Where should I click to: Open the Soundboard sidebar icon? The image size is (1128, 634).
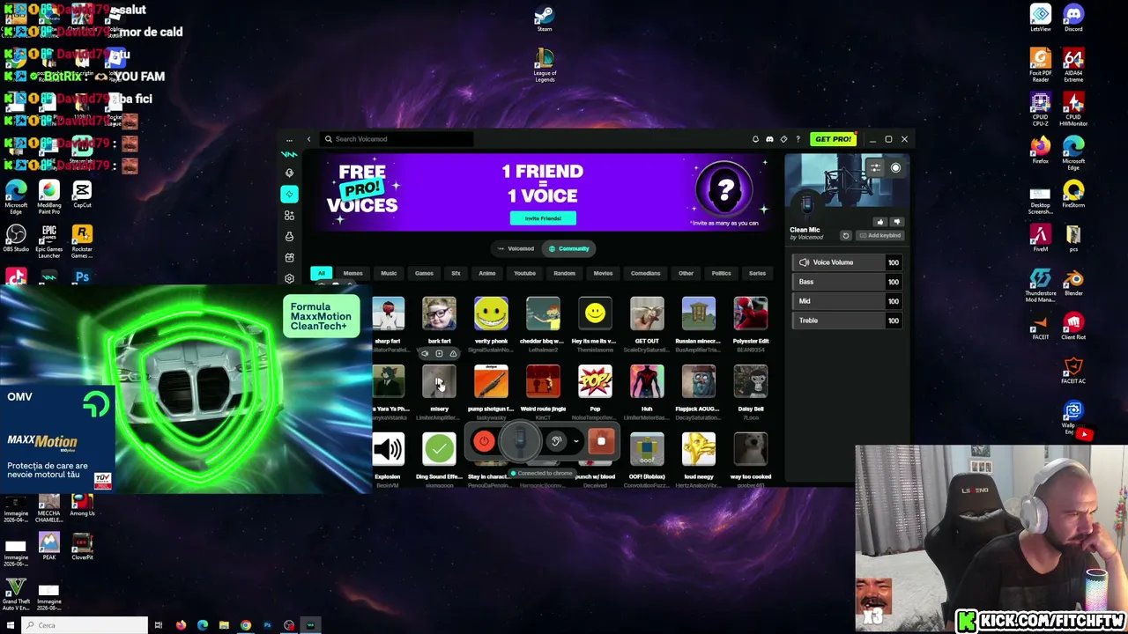point(289,194)
